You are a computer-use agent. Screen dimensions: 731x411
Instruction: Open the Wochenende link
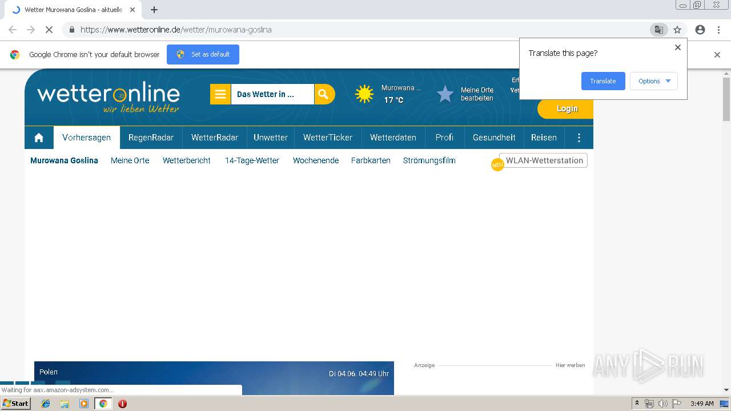(x=316, y=160)
